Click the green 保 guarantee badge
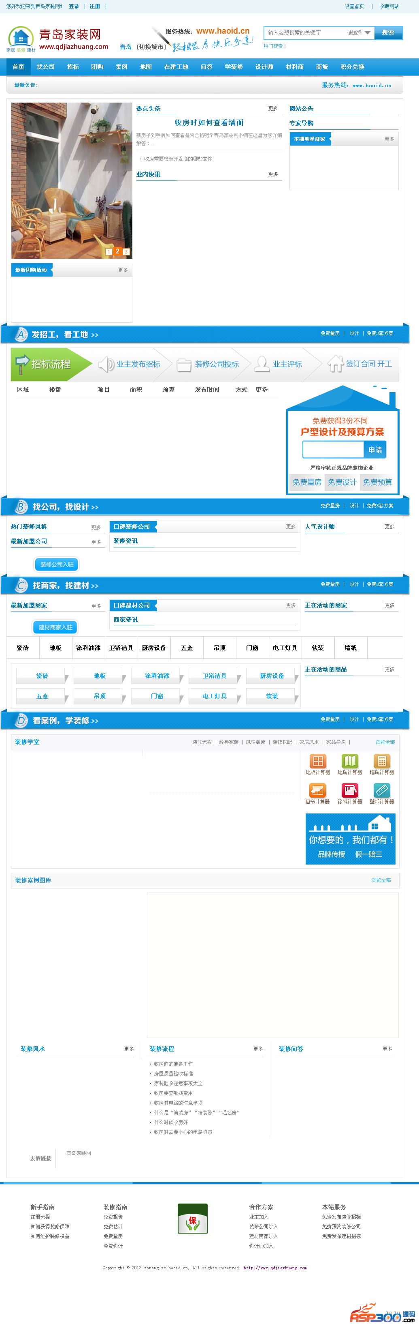The width and height of the screenshot is (419, 1324). tap(192, 1219)
